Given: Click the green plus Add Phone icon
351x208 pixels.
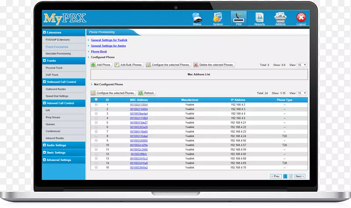Looking at the screenshot, I should click(93, 65).
